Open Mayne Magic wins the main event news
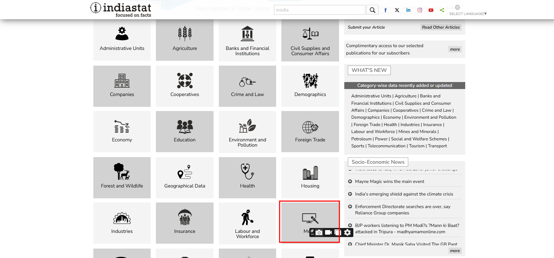This screenshot has height=258, width=554. click(389, 182)
